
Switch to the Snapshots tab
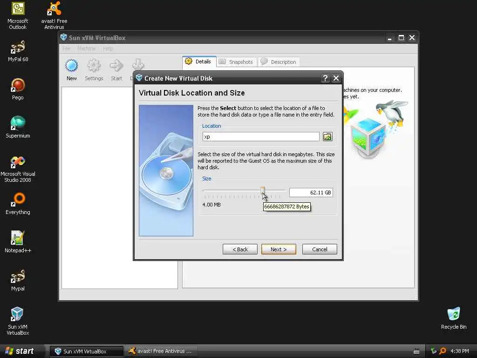click(236, 62)
